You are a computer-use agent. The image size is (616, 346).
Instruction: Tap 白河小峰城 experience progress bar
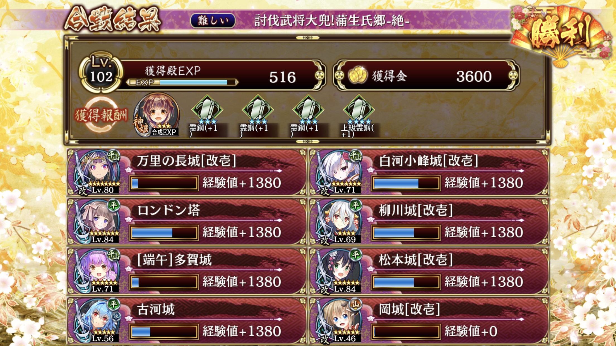point(406,183)
